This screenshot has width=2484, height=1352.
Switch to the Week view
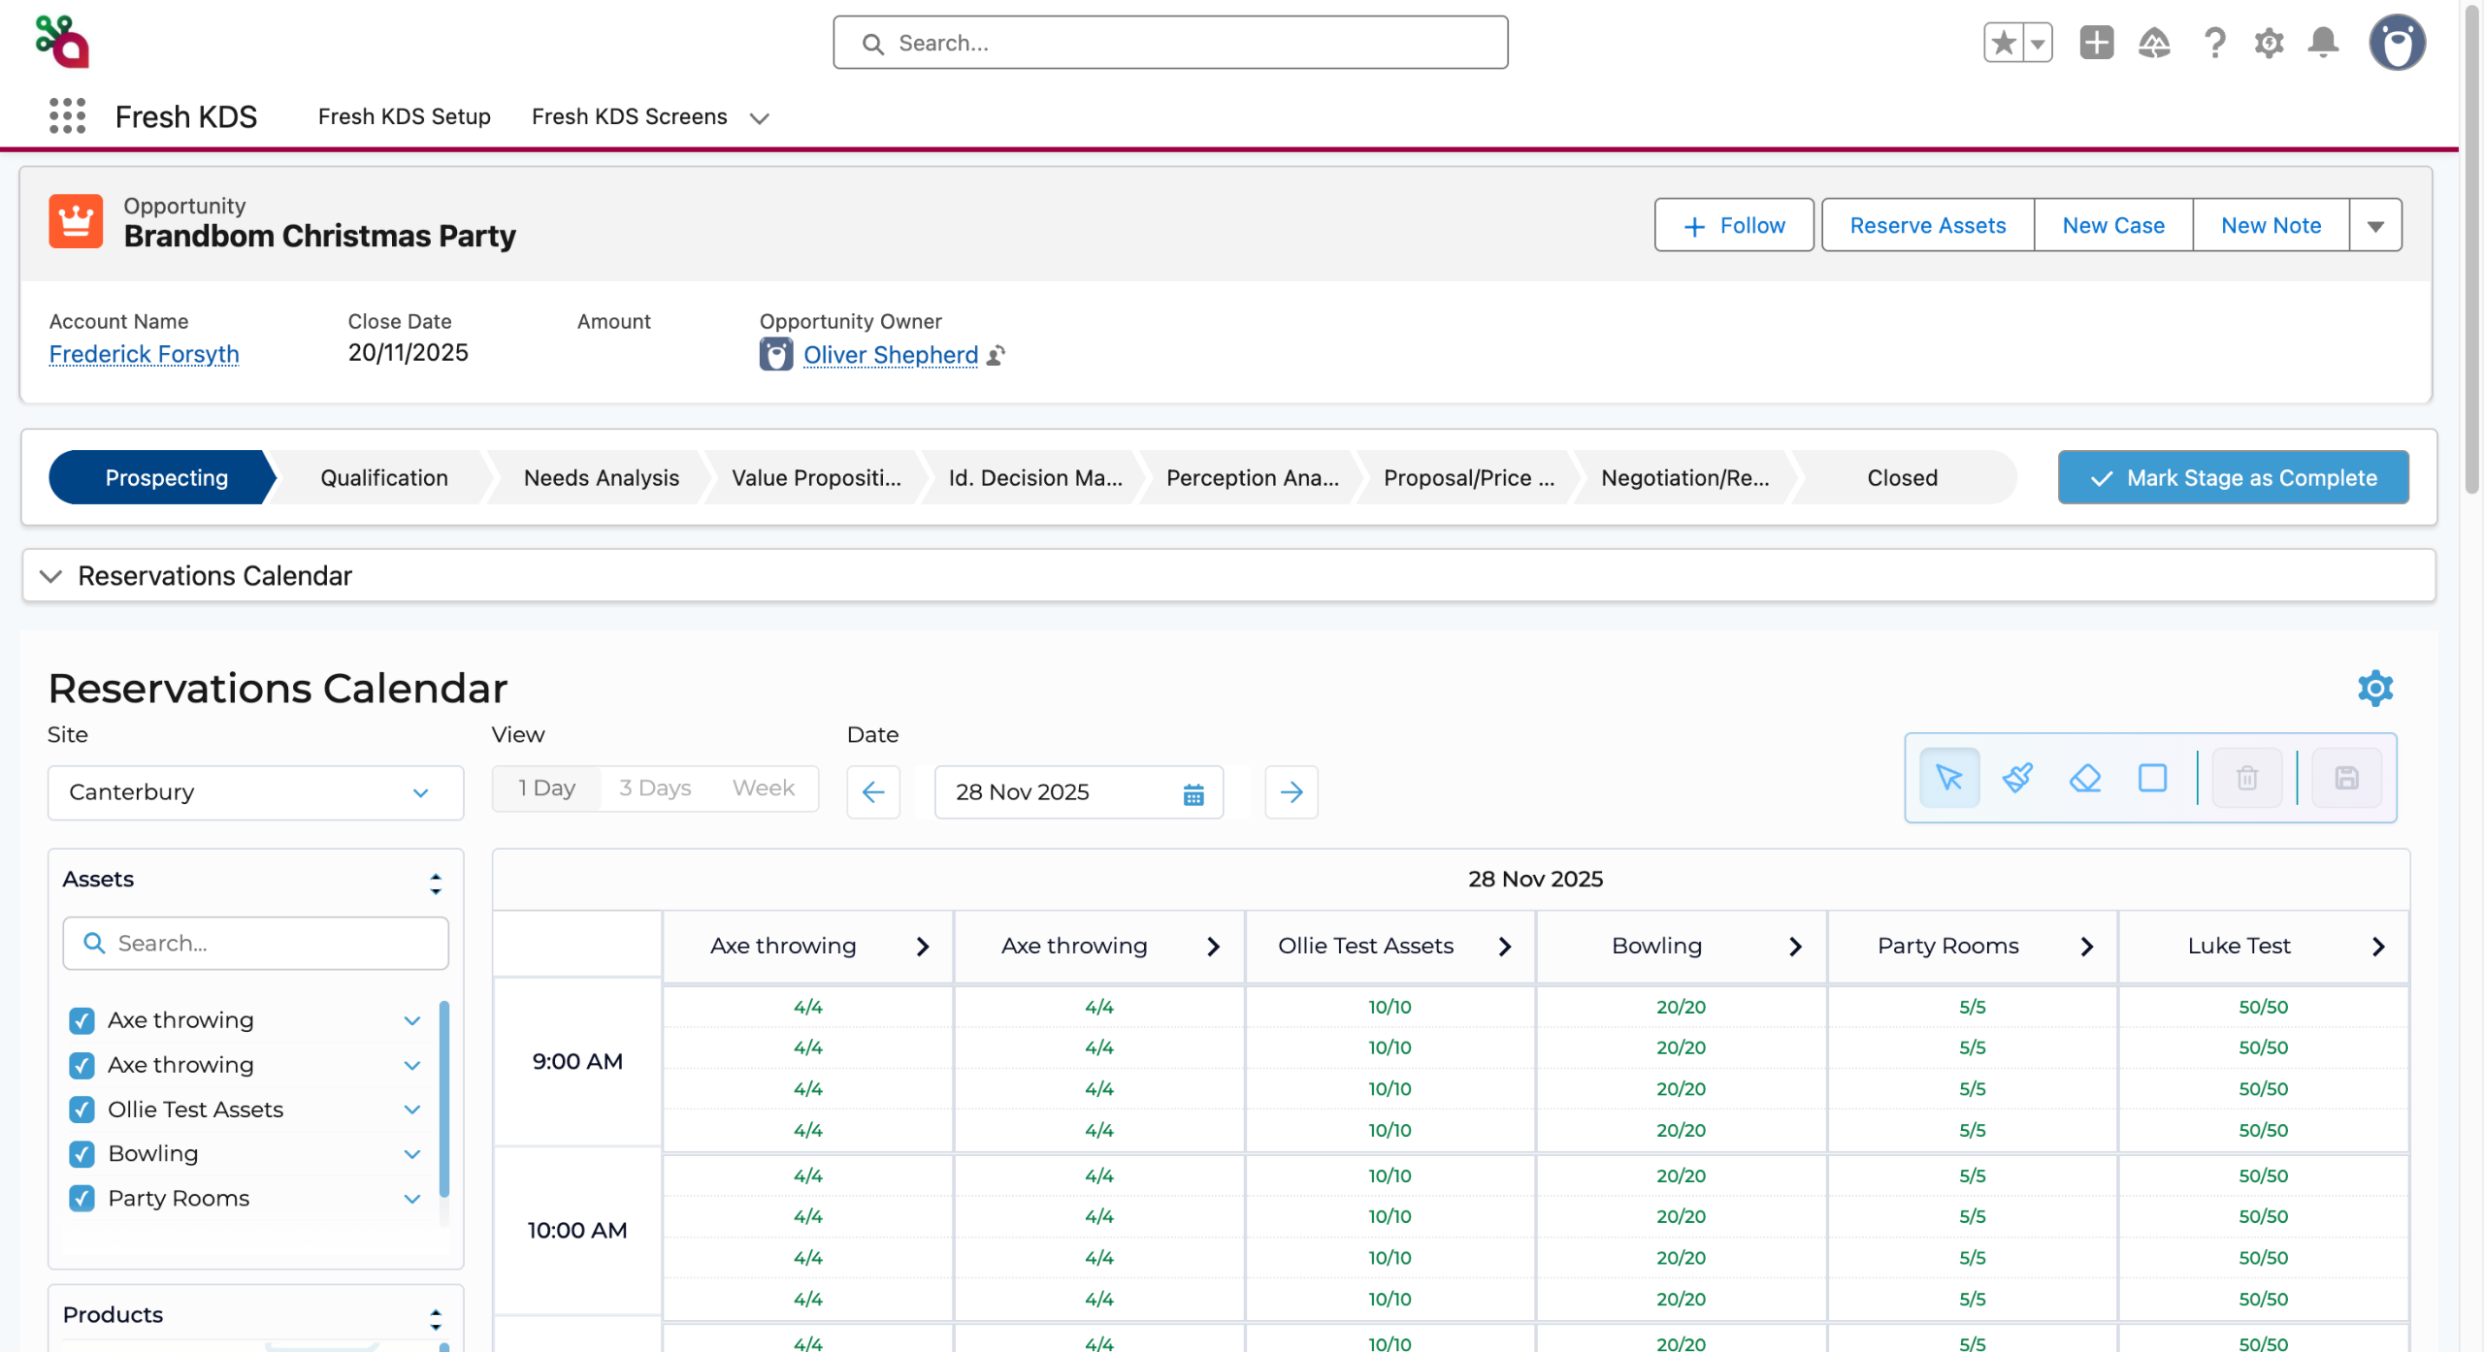[763, 789]
